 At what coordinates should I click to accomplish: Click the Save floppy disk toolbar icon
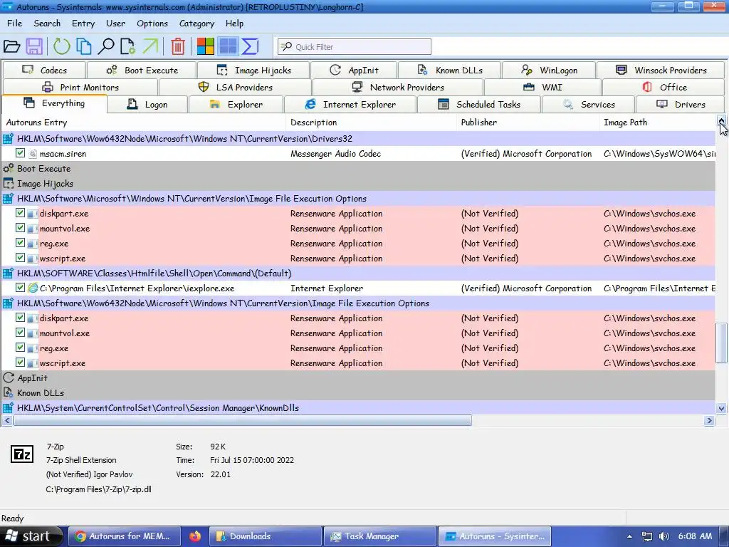34,46
